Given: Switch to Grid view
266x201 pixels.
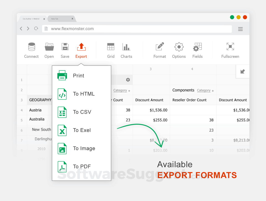Looking at the screenshot, I should (111, 50).
